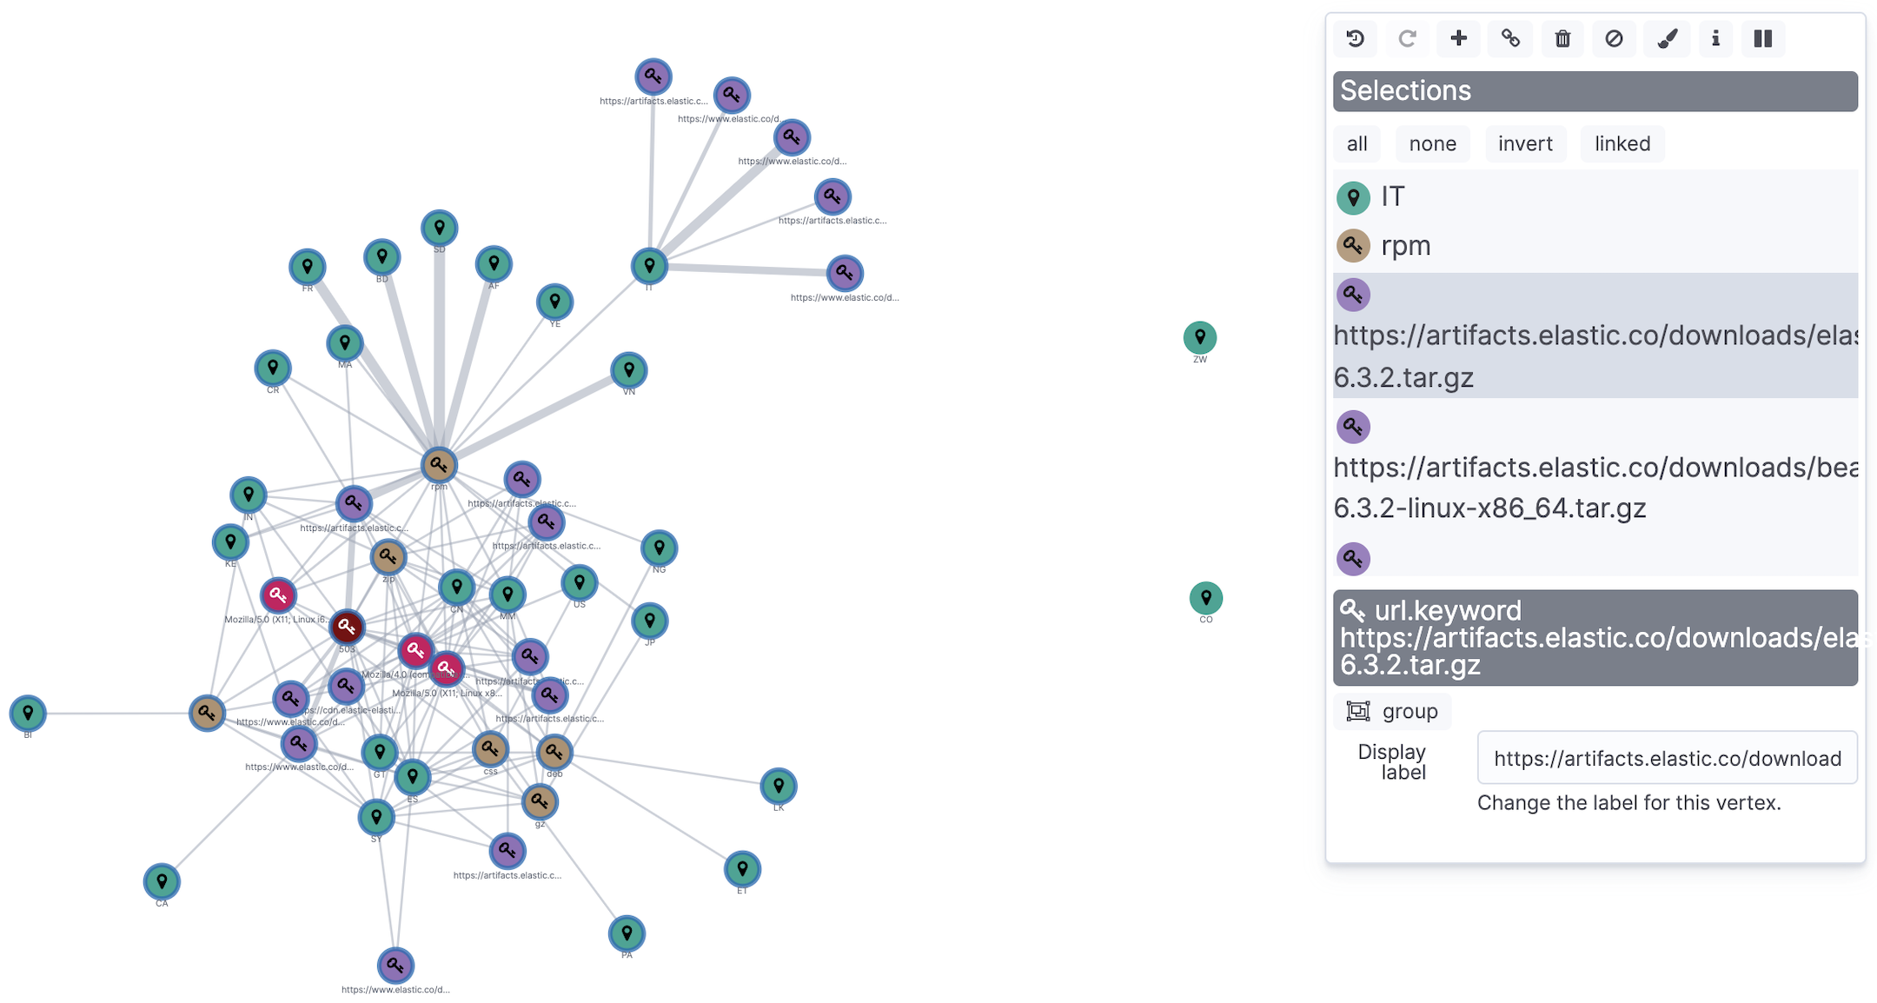1877x1003 pixels.
Task: Pause the graph layout animation
Action: tap(1763, 38)
